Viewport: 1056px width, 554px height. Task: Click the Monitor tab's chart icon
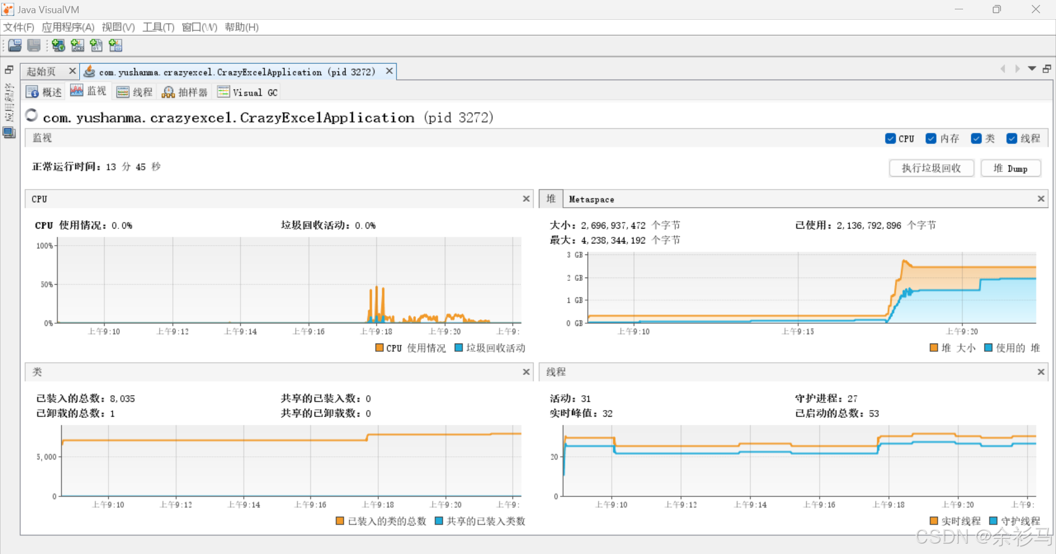click(x=76, y=91)
